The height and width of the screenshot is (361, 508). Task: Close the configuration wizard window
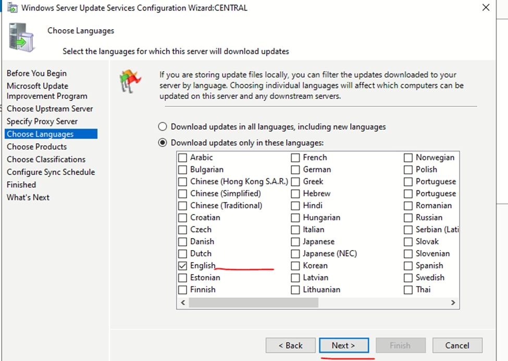486,8
